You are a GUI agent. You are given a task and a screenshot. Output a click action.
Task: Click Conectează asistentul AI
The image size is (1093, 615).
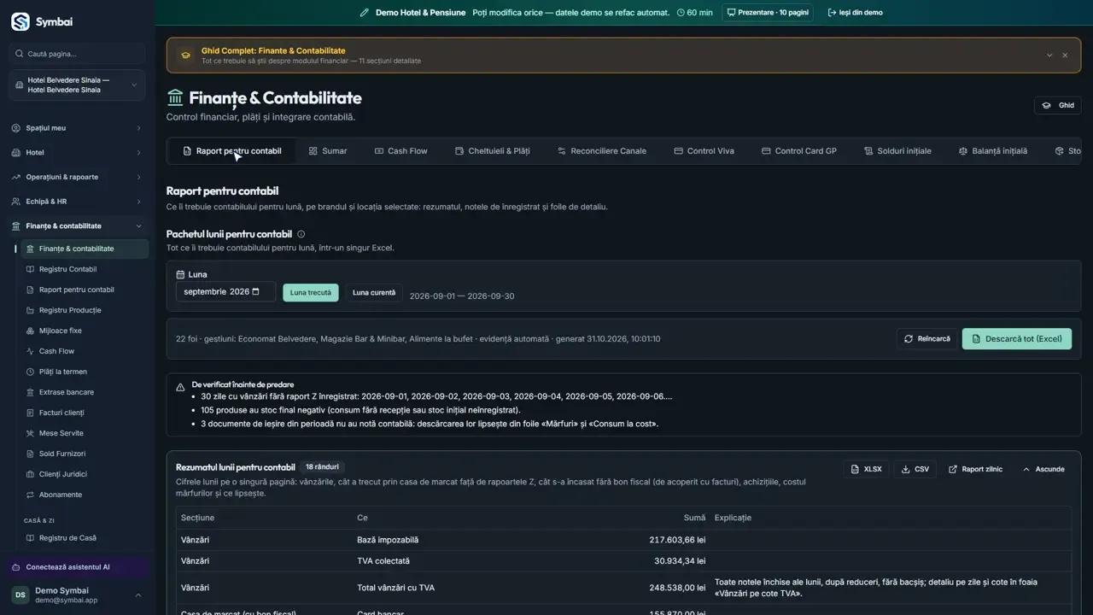[78, 567]
